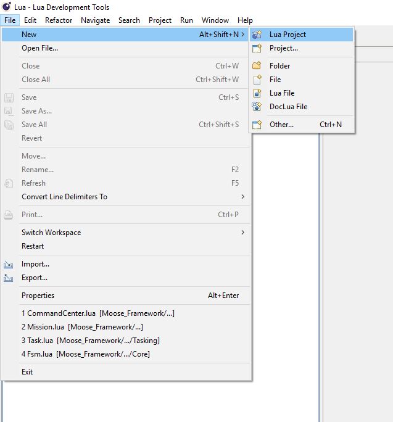Open the Navigate menu
393x422 pixels.
[x=95, y=20]
